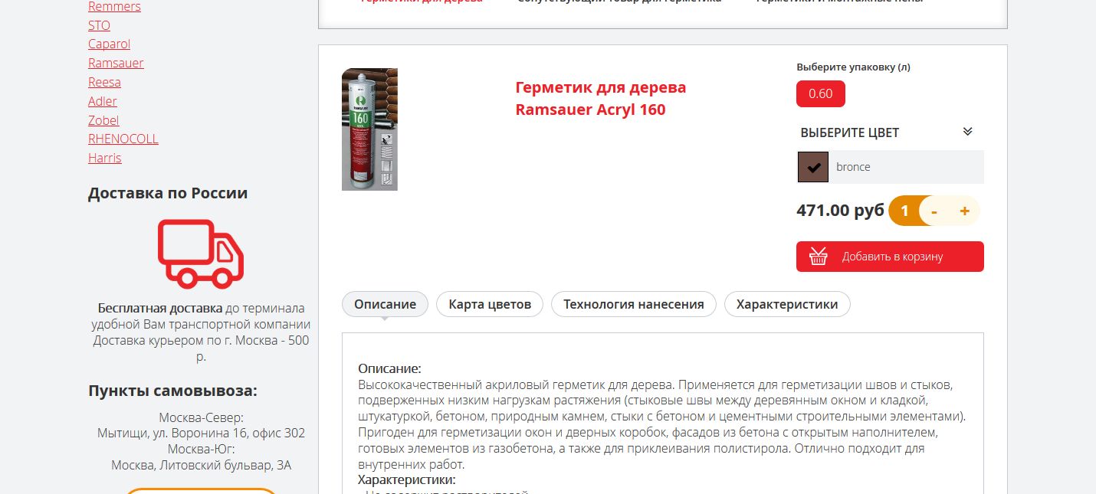
Task: Open the Reesa brand link
Action: coord(104,82)
